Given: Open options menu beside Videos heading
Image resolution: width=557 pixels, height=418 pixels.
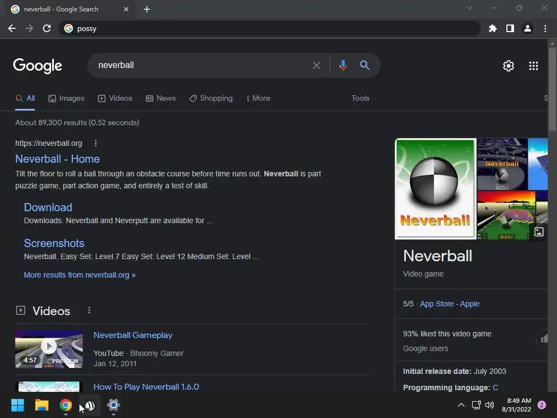Looking at the screenshot, I should click(x=89, y=311).
